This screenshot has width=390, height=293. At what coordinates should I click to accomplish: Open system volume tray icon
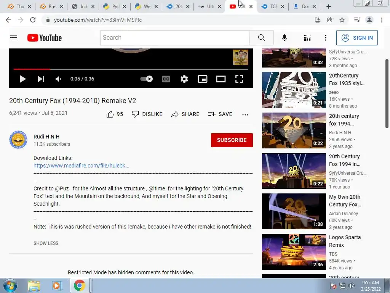pyautogui.click(x=351, y=286)
